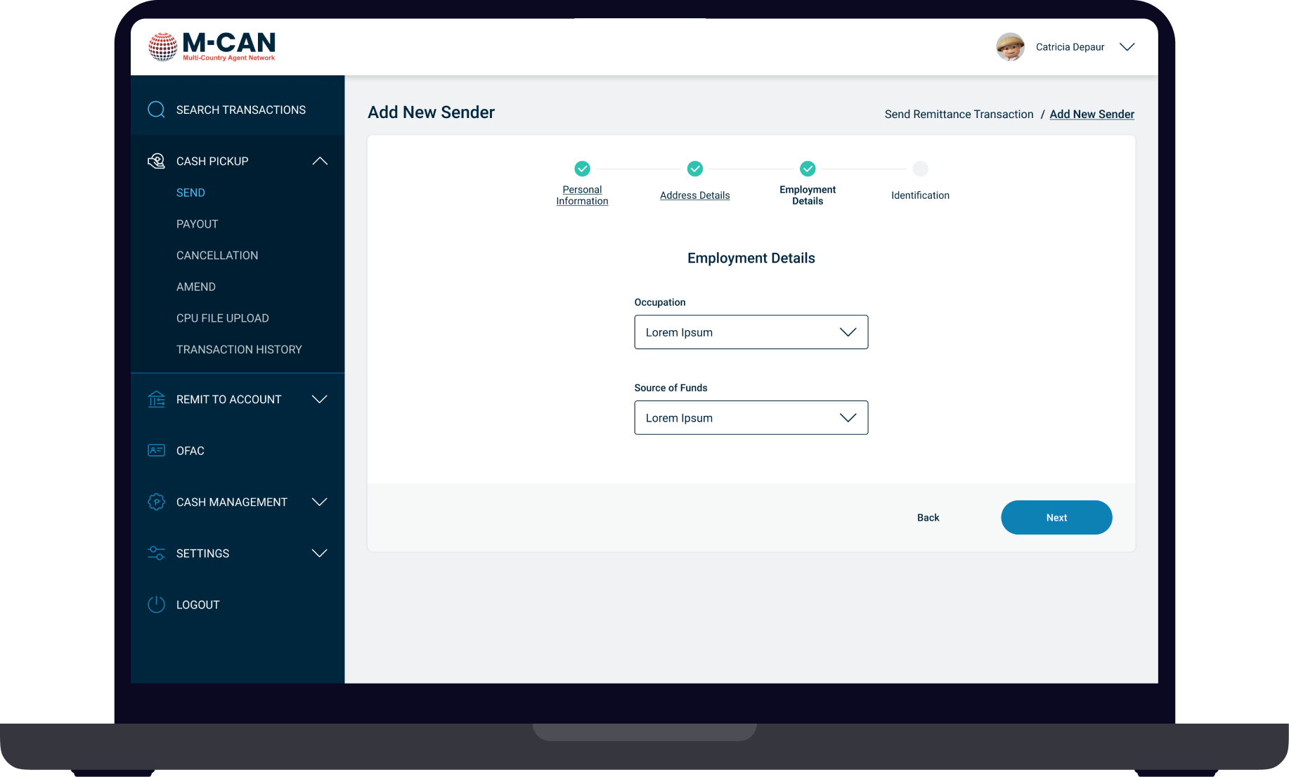The height and width of the screenshot is (777, 1289).
Task: Open the Occupation dropdown
Action: point(751,332)
